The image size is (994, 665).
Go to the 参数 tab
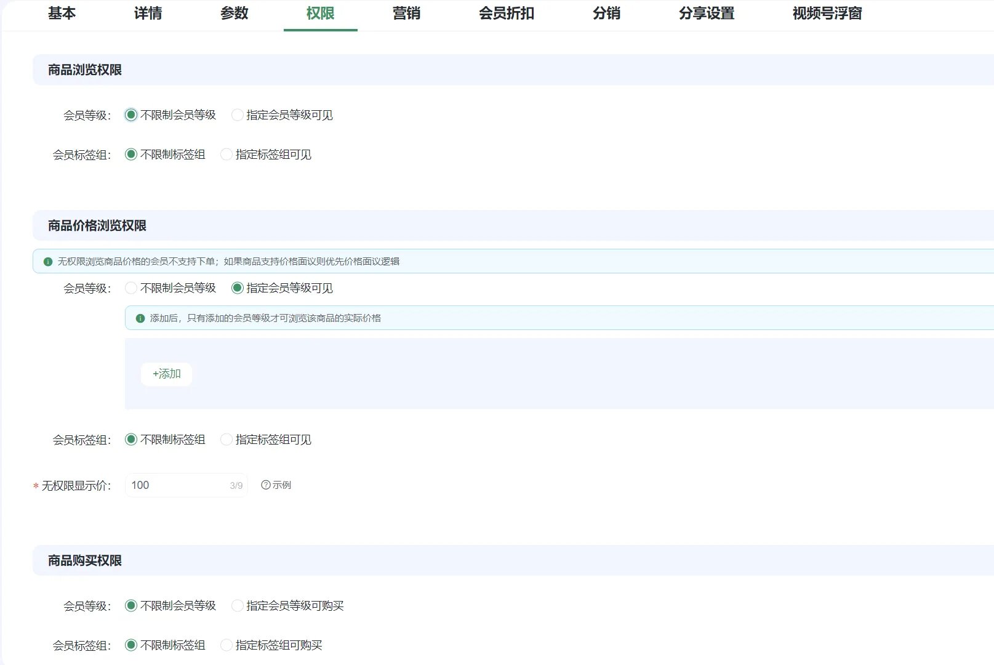point(234,14)
